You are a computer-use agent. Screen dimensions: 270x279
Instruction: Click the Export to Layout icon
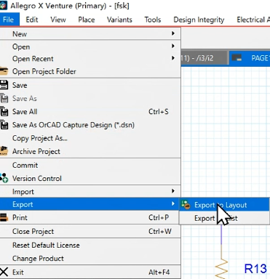pos(186,205)
